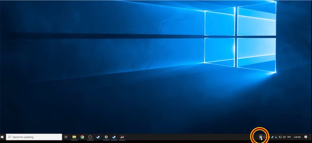Viewport: 312px width, 143px height.
Task: Open File Explorer from the taskbar
Action: [74, 137]
